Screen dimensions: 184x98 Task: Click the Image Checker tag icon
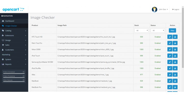[x=3, y=26]
